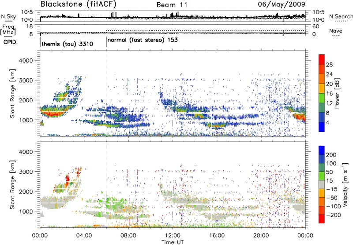Image resolution: width=353 pixels, height=245 pixels.
Task: Click "Slant Range [km]" label of power panel
Action: (x=12, y=93)
